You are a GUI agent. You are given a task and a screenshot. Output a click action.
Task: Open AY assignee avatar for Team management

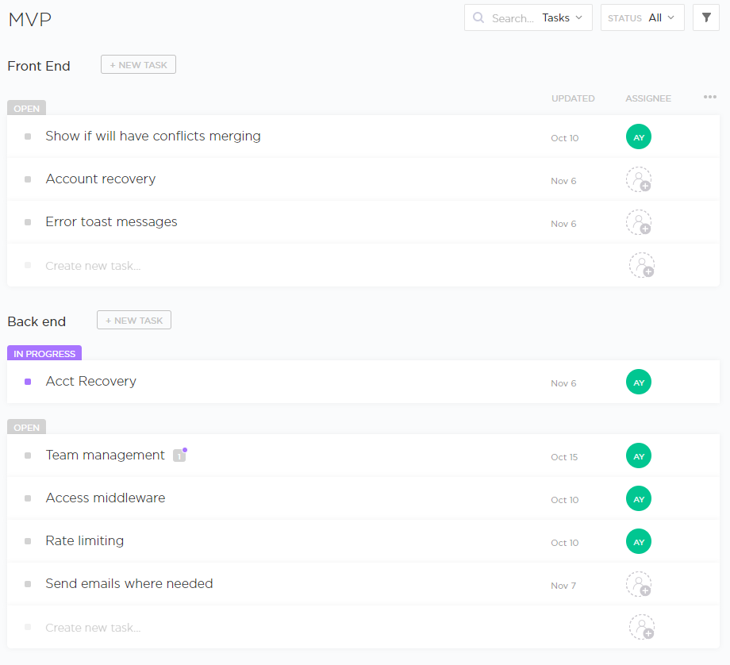point(638,456)
